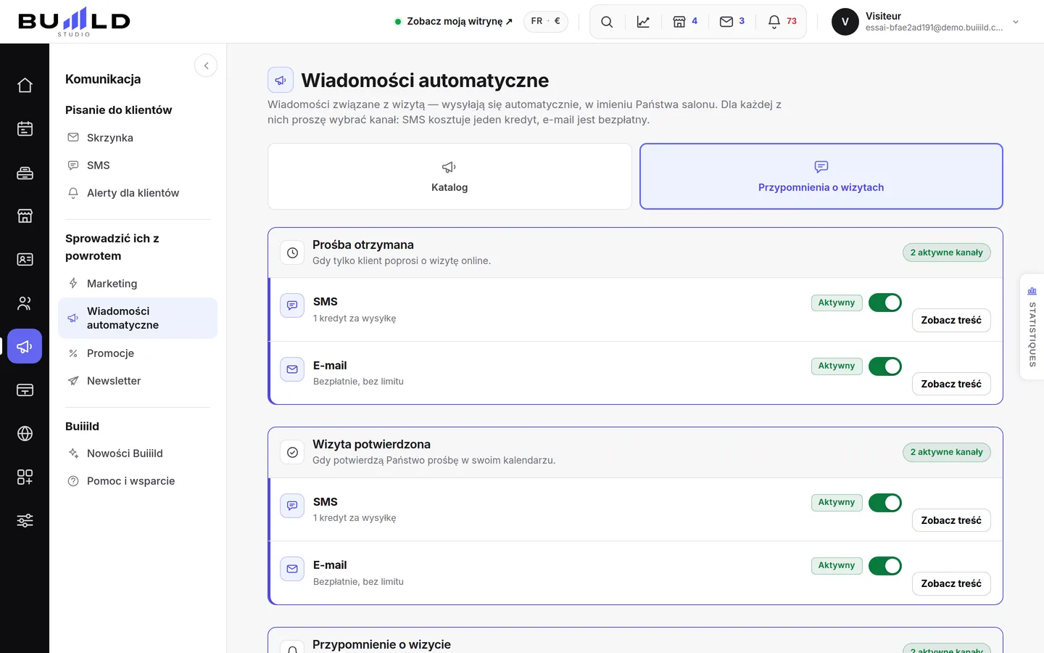Click the Wiadomości automatyczne page title
Viewport: 1044px width, 653px height.
point(425,80)
